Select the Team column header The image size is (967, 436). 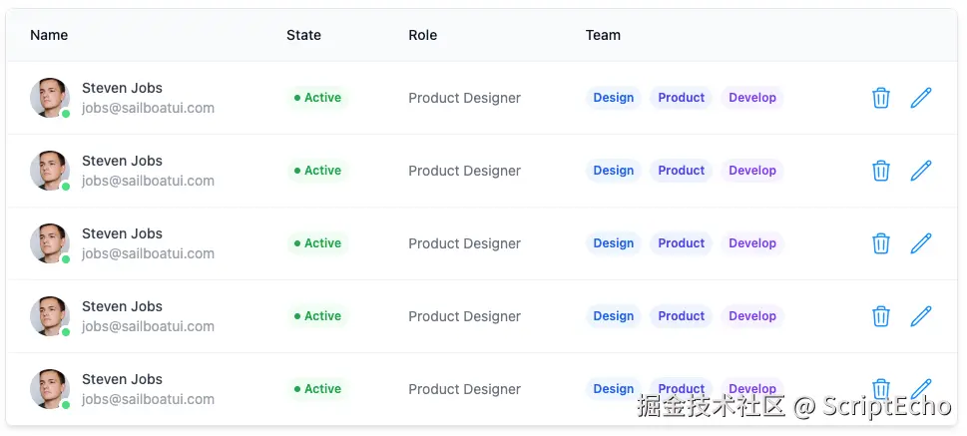click(603, 35)
